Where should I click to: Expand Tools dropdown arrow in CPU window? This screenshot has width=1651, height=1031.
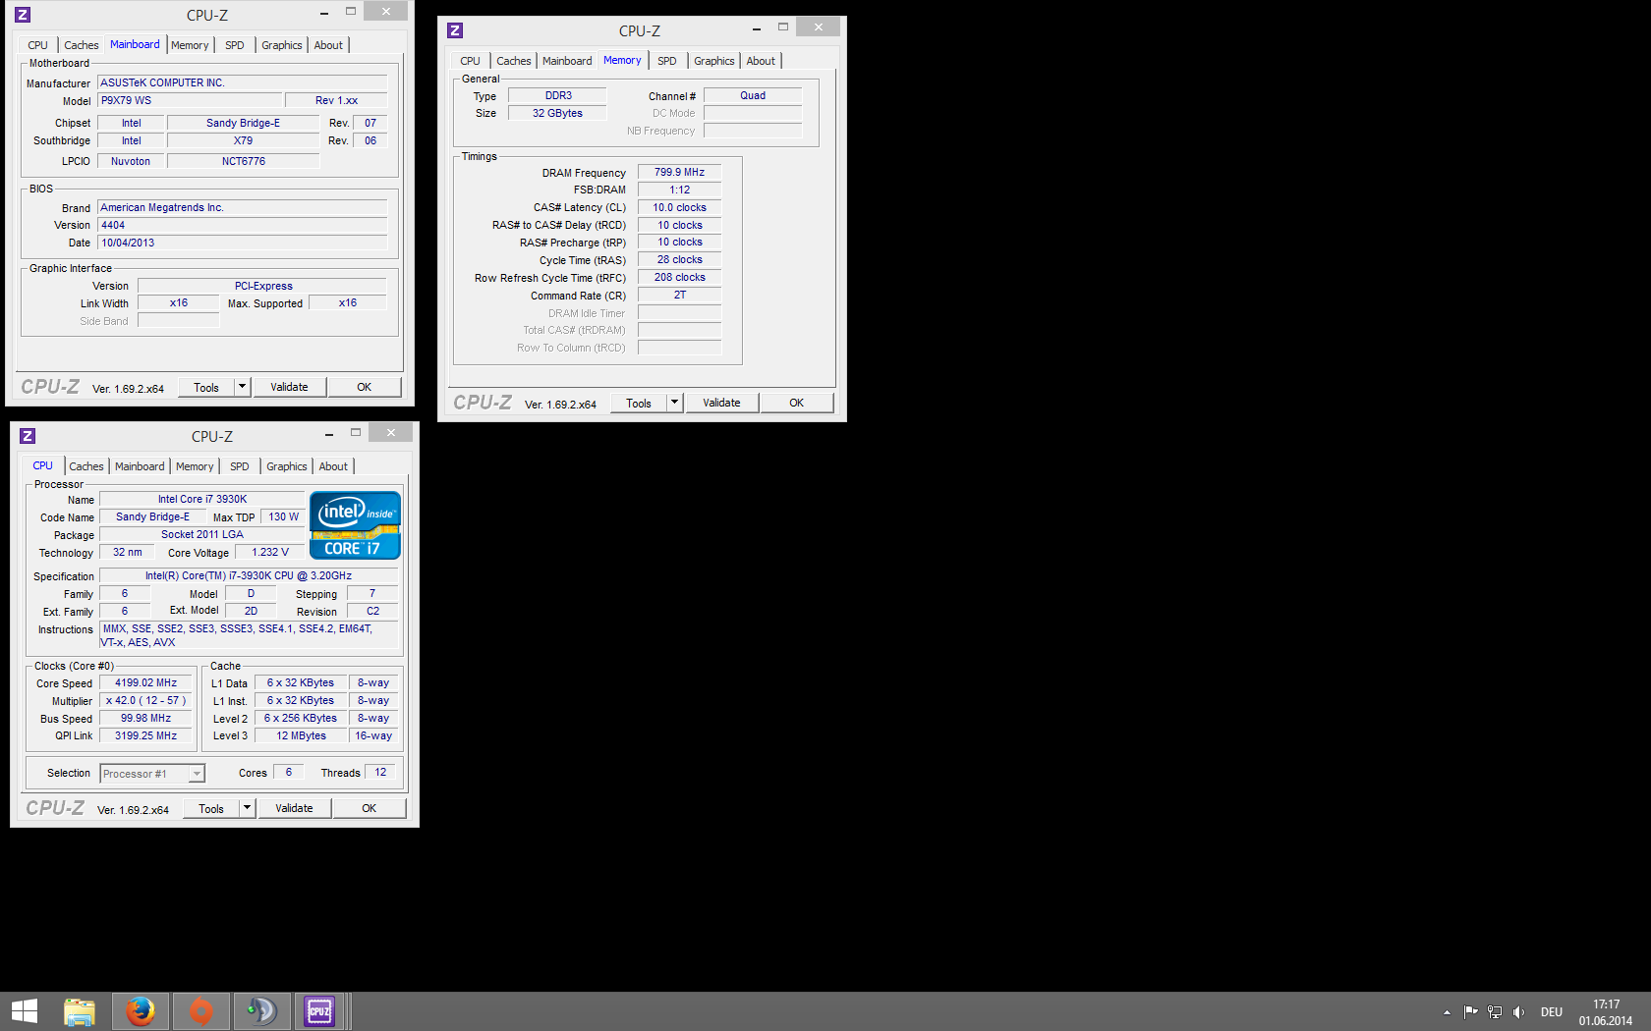248,808
